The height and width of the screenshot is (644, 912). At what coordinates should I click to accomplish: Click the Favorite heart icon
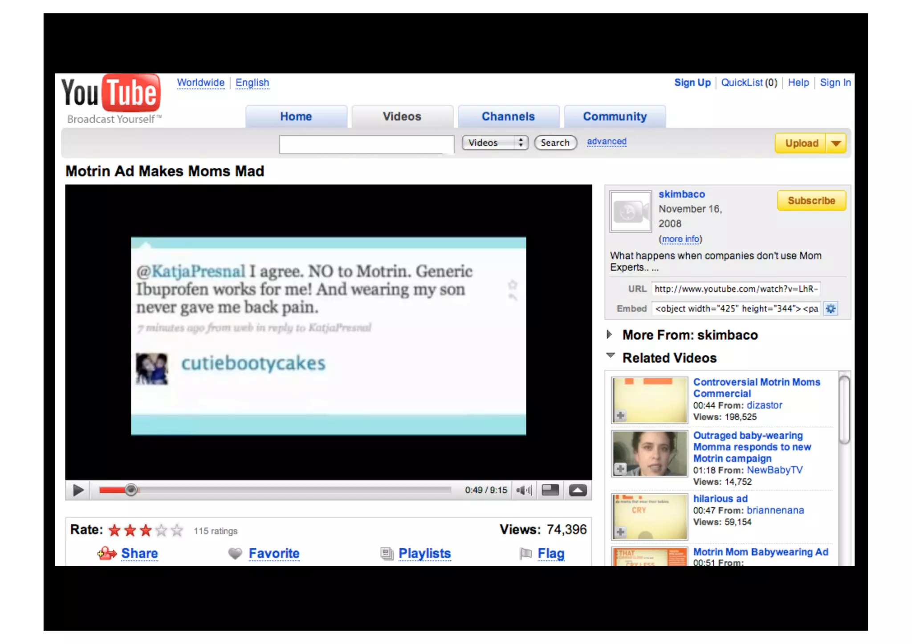tap(235, 553)
